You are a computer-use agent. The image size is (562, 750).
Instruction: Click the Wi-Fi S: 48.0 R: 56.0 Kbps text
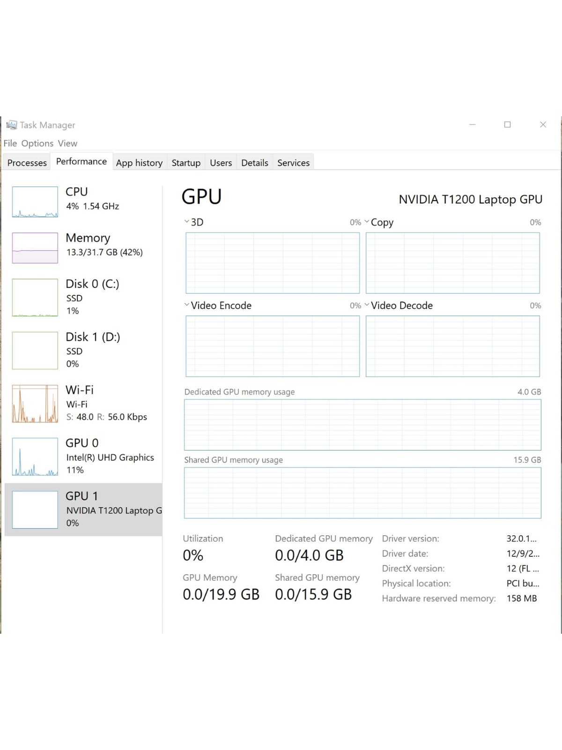point(107,417)
